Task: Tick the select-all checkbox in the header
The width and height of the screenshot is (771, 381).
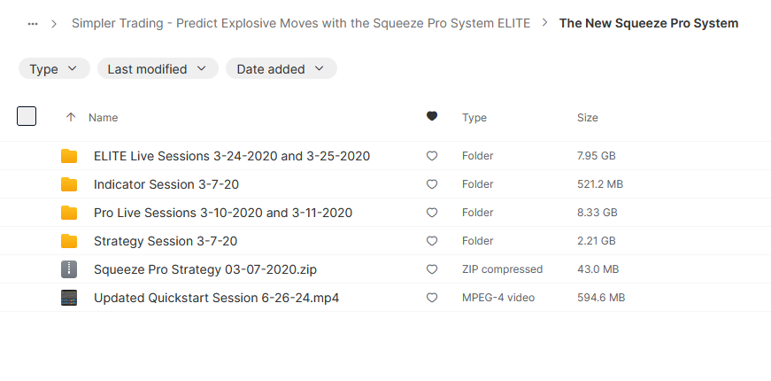Action: point(27,116)
